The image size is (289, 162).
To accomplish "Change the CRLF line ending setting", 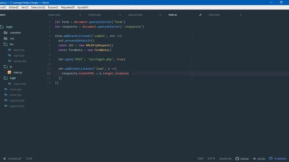I will click(x=200, y=158).
